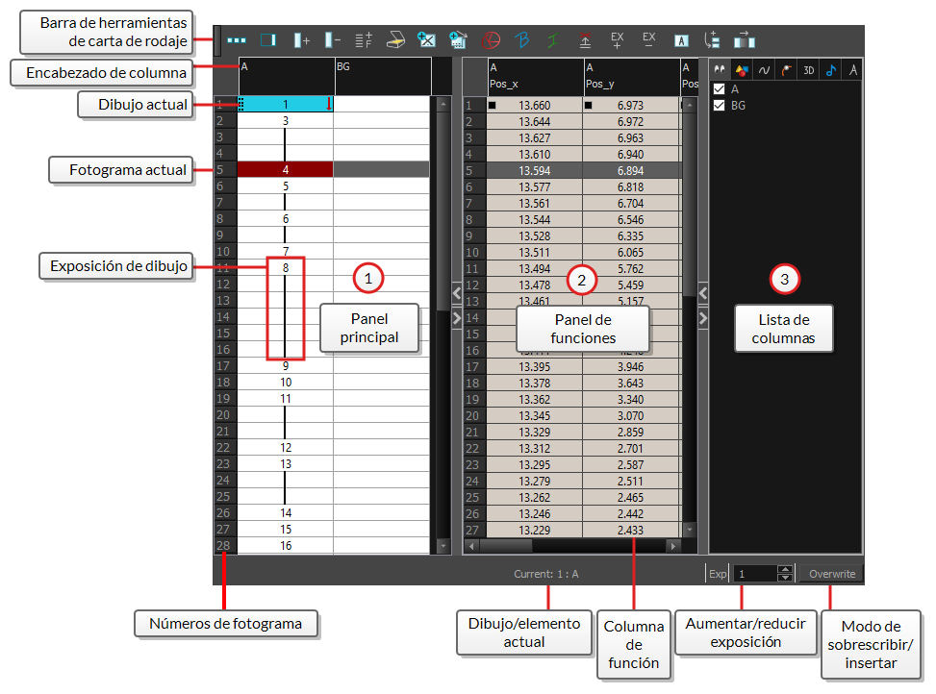This screenshot has height=694, width=936.
Task: Click frame number 17 in the main panel
Action: pyautogui.click(x=223, y=366)
